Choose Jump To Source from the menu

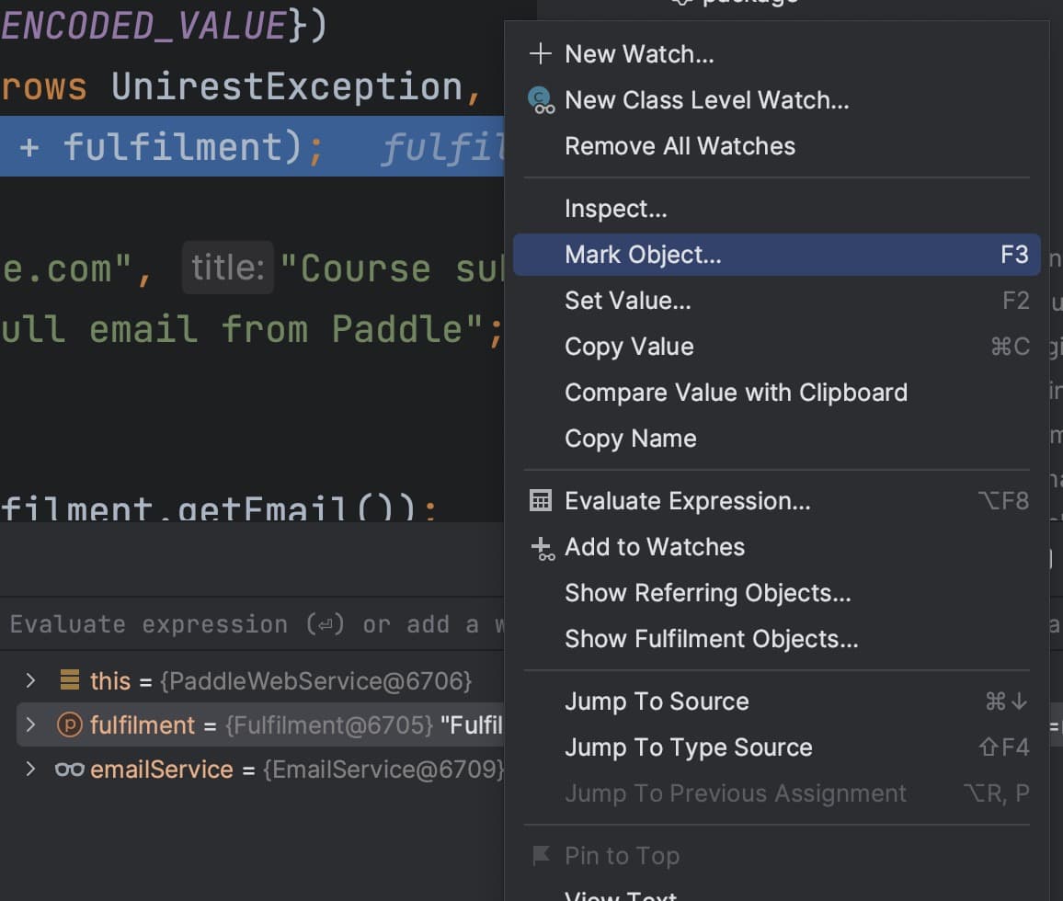[657, 701]
